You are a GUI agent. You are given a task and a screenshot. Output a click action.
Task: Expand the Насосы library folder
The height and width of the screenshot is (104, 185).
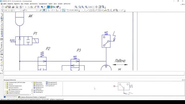tap(5, 84)
